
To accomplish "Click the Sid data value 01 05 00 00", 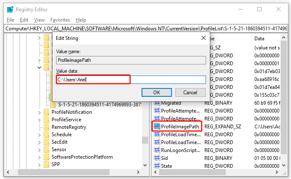I will pos(267,158).
